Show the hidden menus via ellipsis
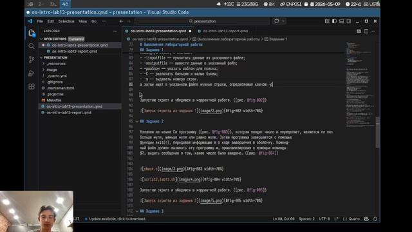The height and width of the screenshot is (232, 412). click(104, 21)
